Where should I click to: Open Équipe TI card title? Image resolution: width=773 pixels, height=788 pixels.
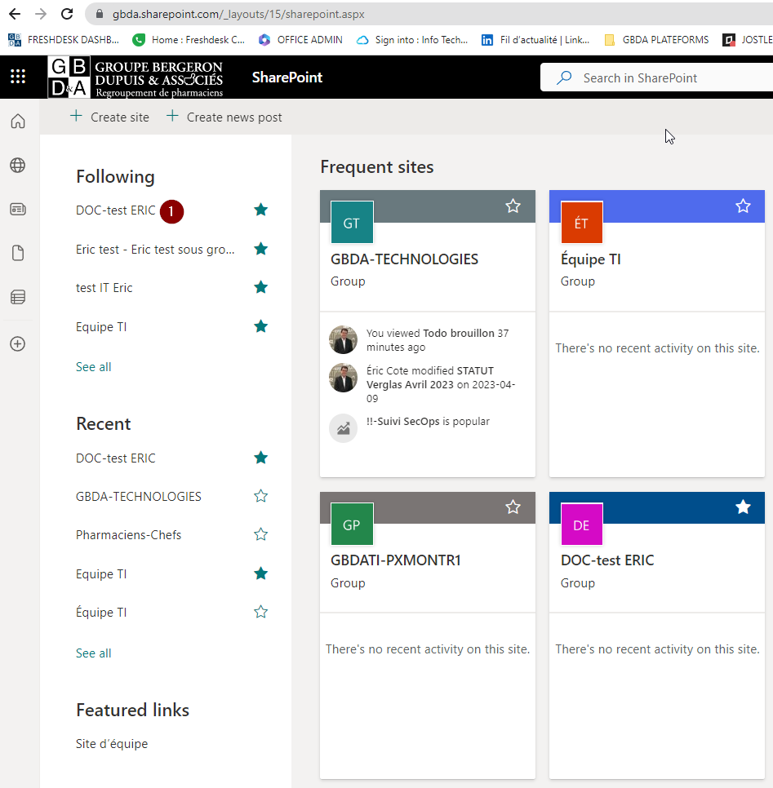(x=590, y=259)
